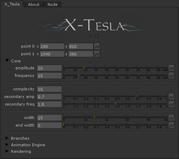179x159 pixels.
Task: Click animation curve icon for end width
Action: pyautogui.click(x=172, y=125)
